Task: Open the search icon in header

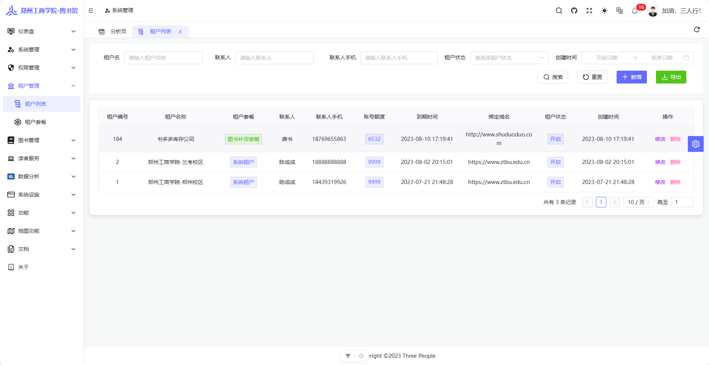Action: pos(559,11)
